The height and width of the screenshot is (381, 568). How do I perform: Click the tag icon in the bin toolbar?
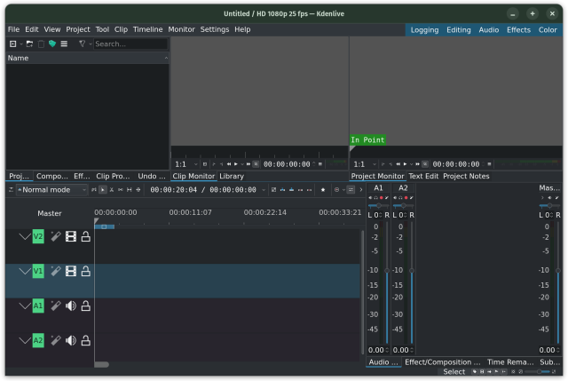click(x=52, y=44)
